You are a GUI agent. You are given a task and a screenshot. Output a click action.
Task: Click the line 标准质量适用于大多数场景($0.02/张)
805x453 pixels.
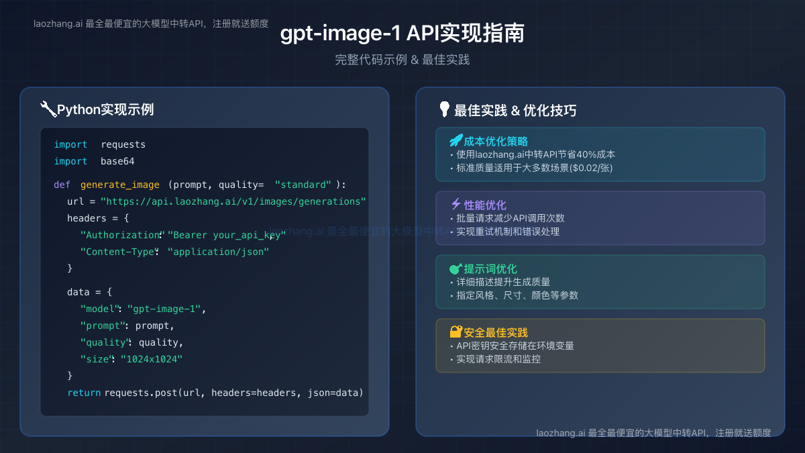pos(531,168)
